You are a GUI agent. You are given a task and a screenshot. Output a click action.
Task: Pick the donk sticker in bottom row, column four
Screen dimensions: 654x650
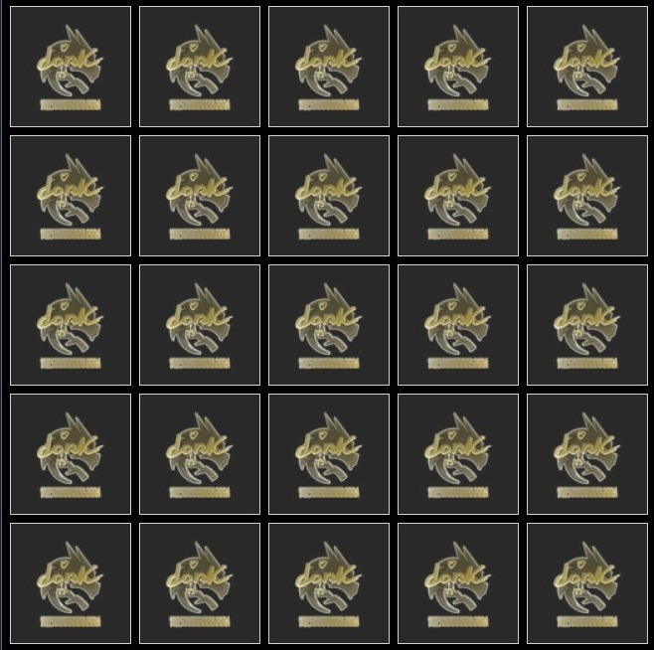pyautogui.click(x=458, y=583)
